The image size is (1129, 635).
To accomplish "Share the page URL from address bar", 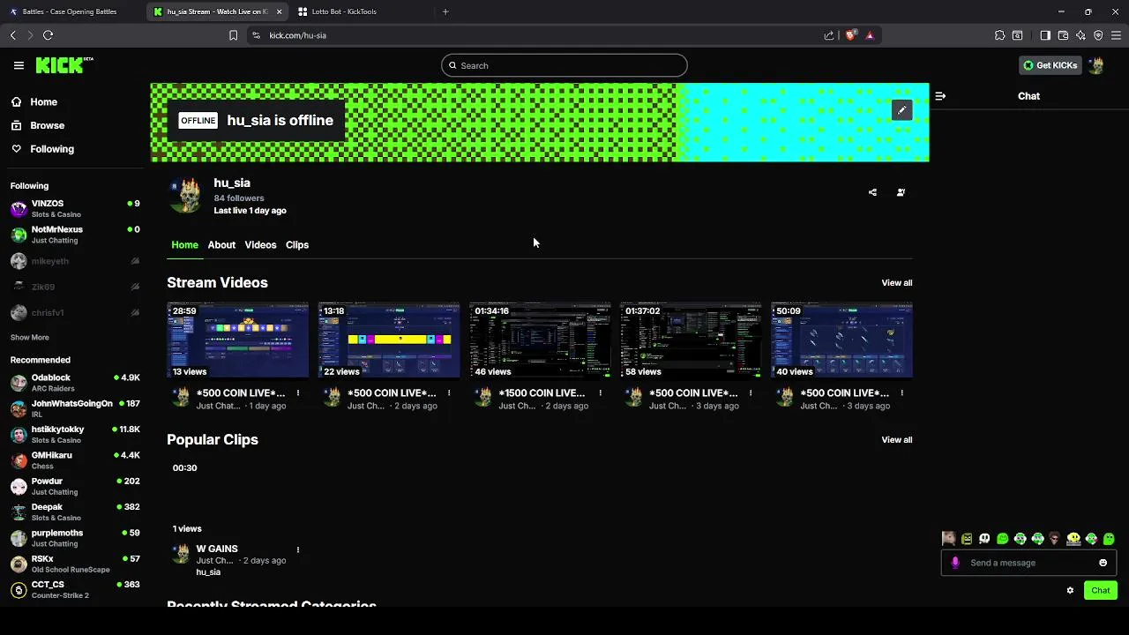I will click(829, 35).
